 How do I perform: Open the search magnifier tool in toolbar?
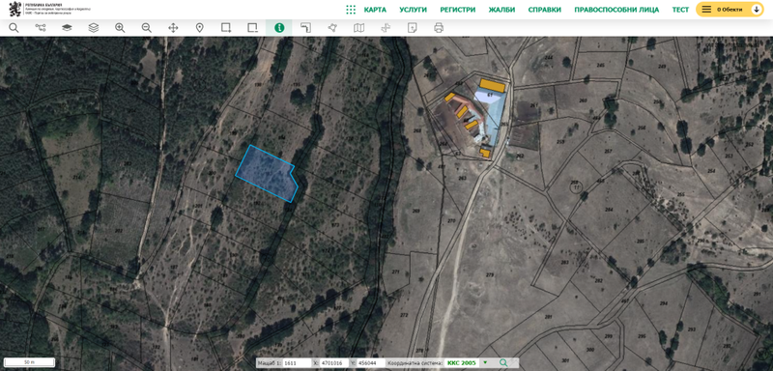point(14,28)
